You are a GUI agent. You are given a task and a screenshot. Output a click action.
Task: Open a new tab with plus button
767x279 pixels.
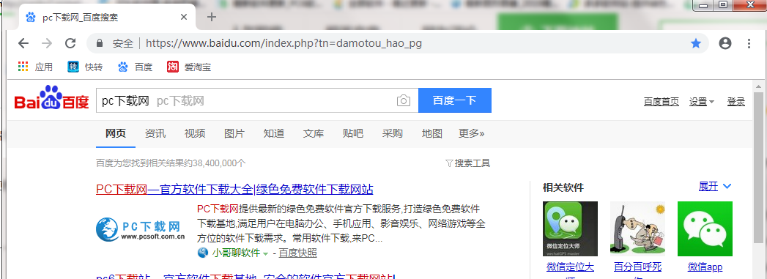pyautogui.click(x=211, y=17)
